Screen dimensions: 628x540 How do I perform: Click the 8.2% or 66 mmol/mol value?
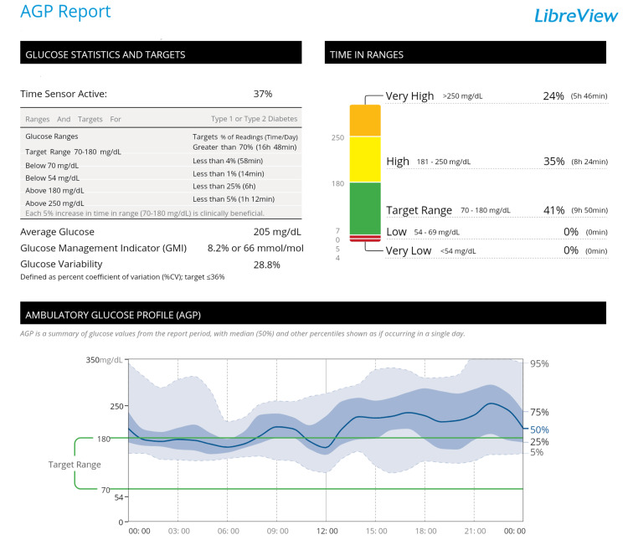tap(255, 249)
